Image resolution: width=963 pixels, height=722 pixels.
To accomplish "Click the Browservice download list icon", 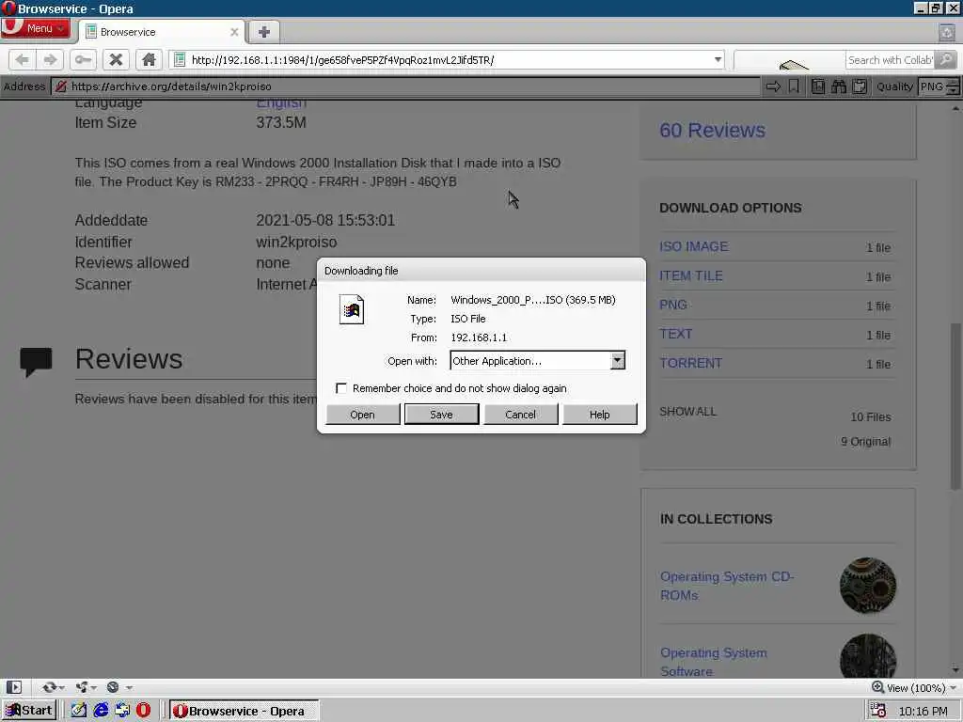I will click(818, 86).
